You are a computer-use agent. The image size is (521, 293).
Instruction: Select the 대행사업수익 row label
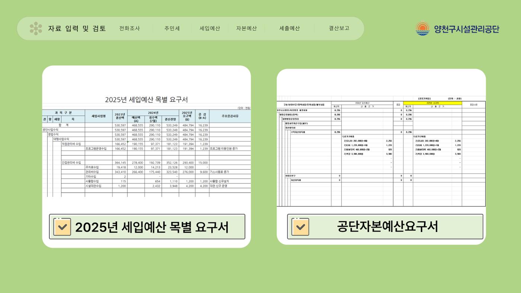point(61,139)
